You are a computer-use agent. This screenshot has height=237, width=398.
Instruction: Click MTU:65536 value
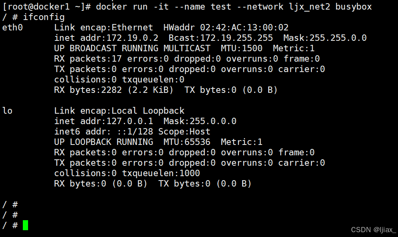tap(187, 142)
